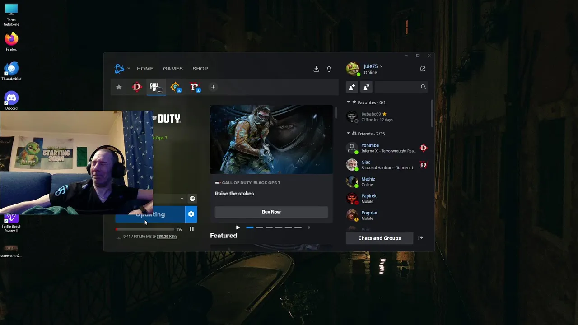Select the Turtle Beach Swarm II shortcut
578x325 pixels.
[11, 224]
